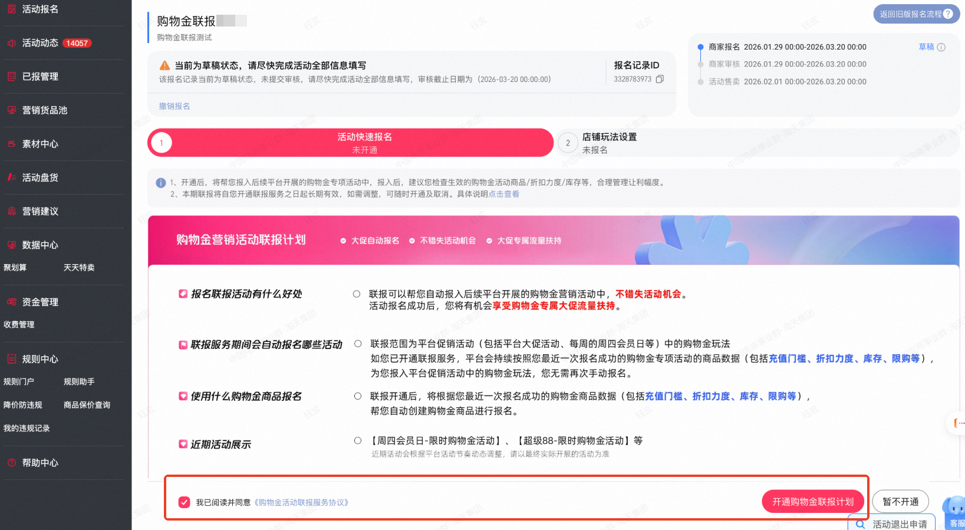Click the 数据中心 sidebar icon
Screen dimensions: 965x530
[x=11, y=244]
